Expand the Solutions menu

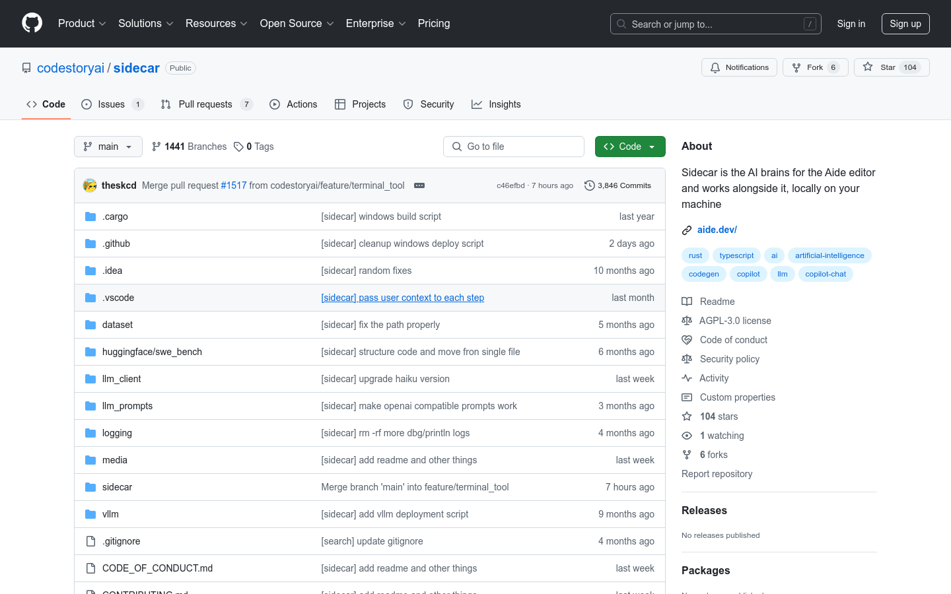point(146,24)
